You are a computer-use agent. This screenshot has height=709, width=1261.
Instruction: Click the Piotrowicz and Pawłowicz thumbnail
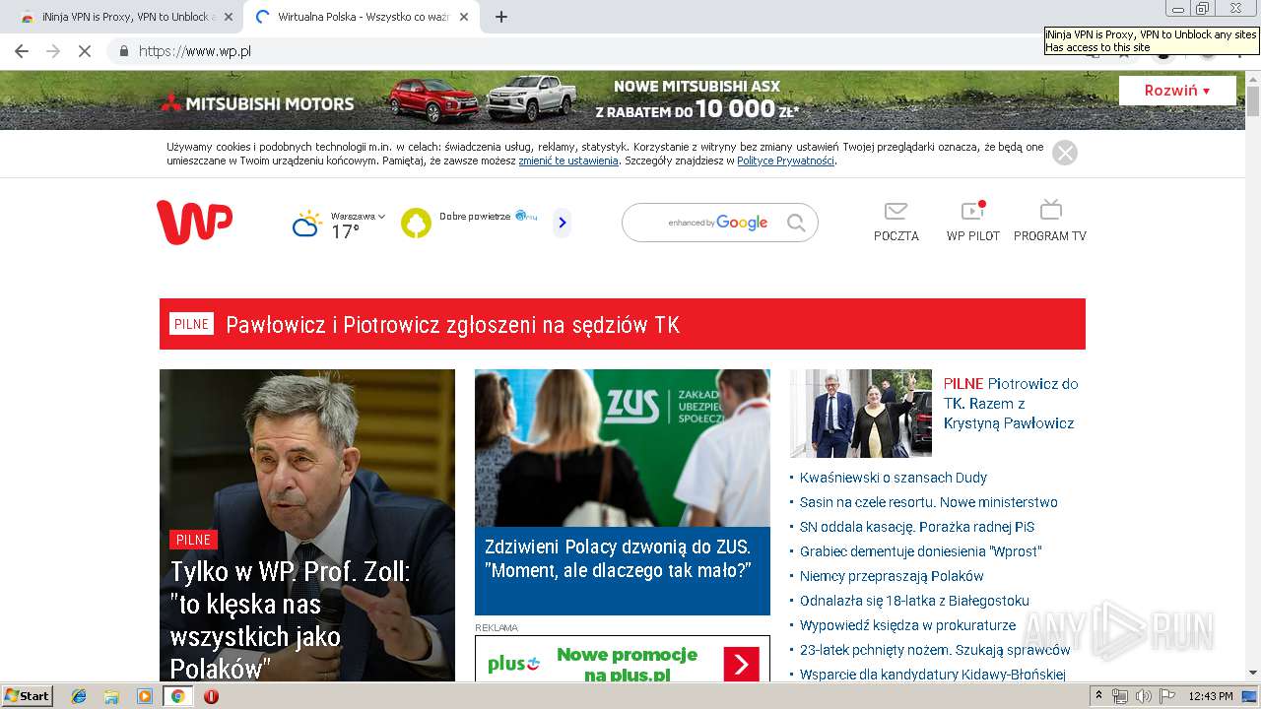click(861, 413)
